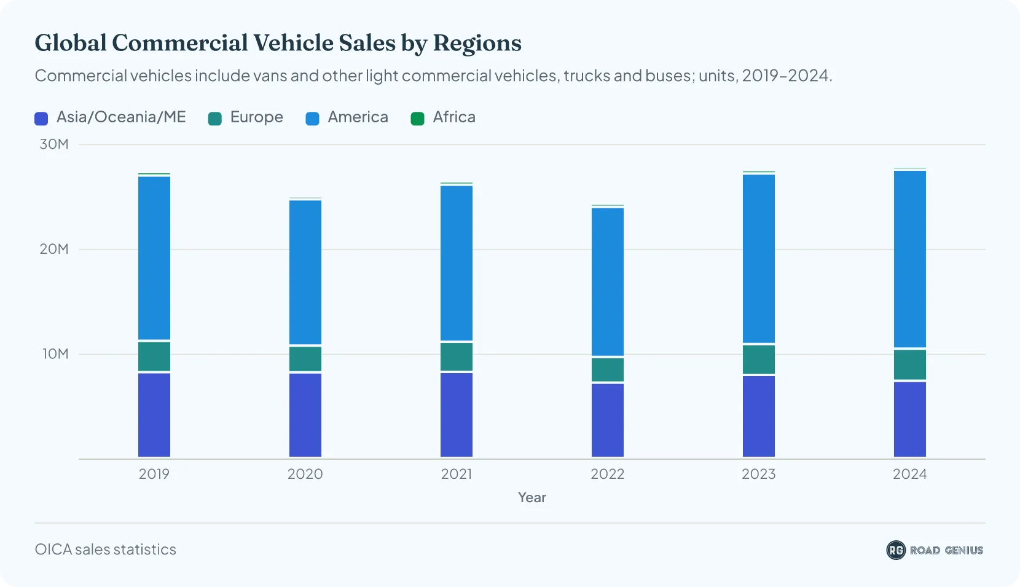Click the OICA sales statistics source text
This screenshot has width=1020, height=587.
point(106,550)
